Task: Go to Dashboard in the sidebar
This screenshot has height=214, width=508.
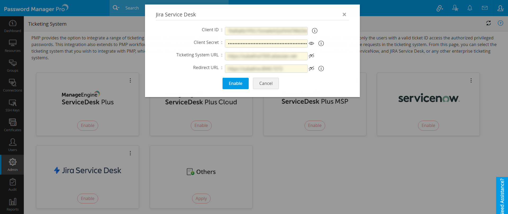Action: click(x=12, y=26)
